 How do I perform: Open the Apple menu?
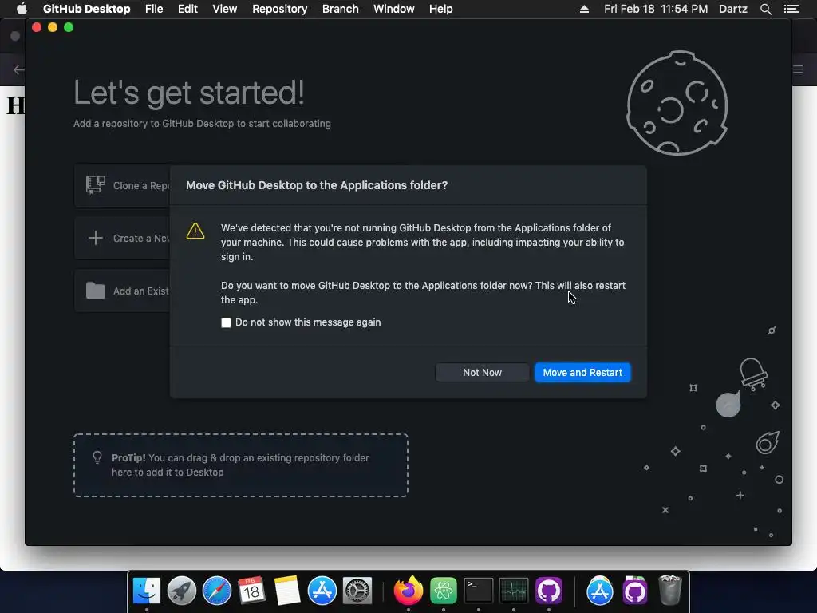point(22,9)
